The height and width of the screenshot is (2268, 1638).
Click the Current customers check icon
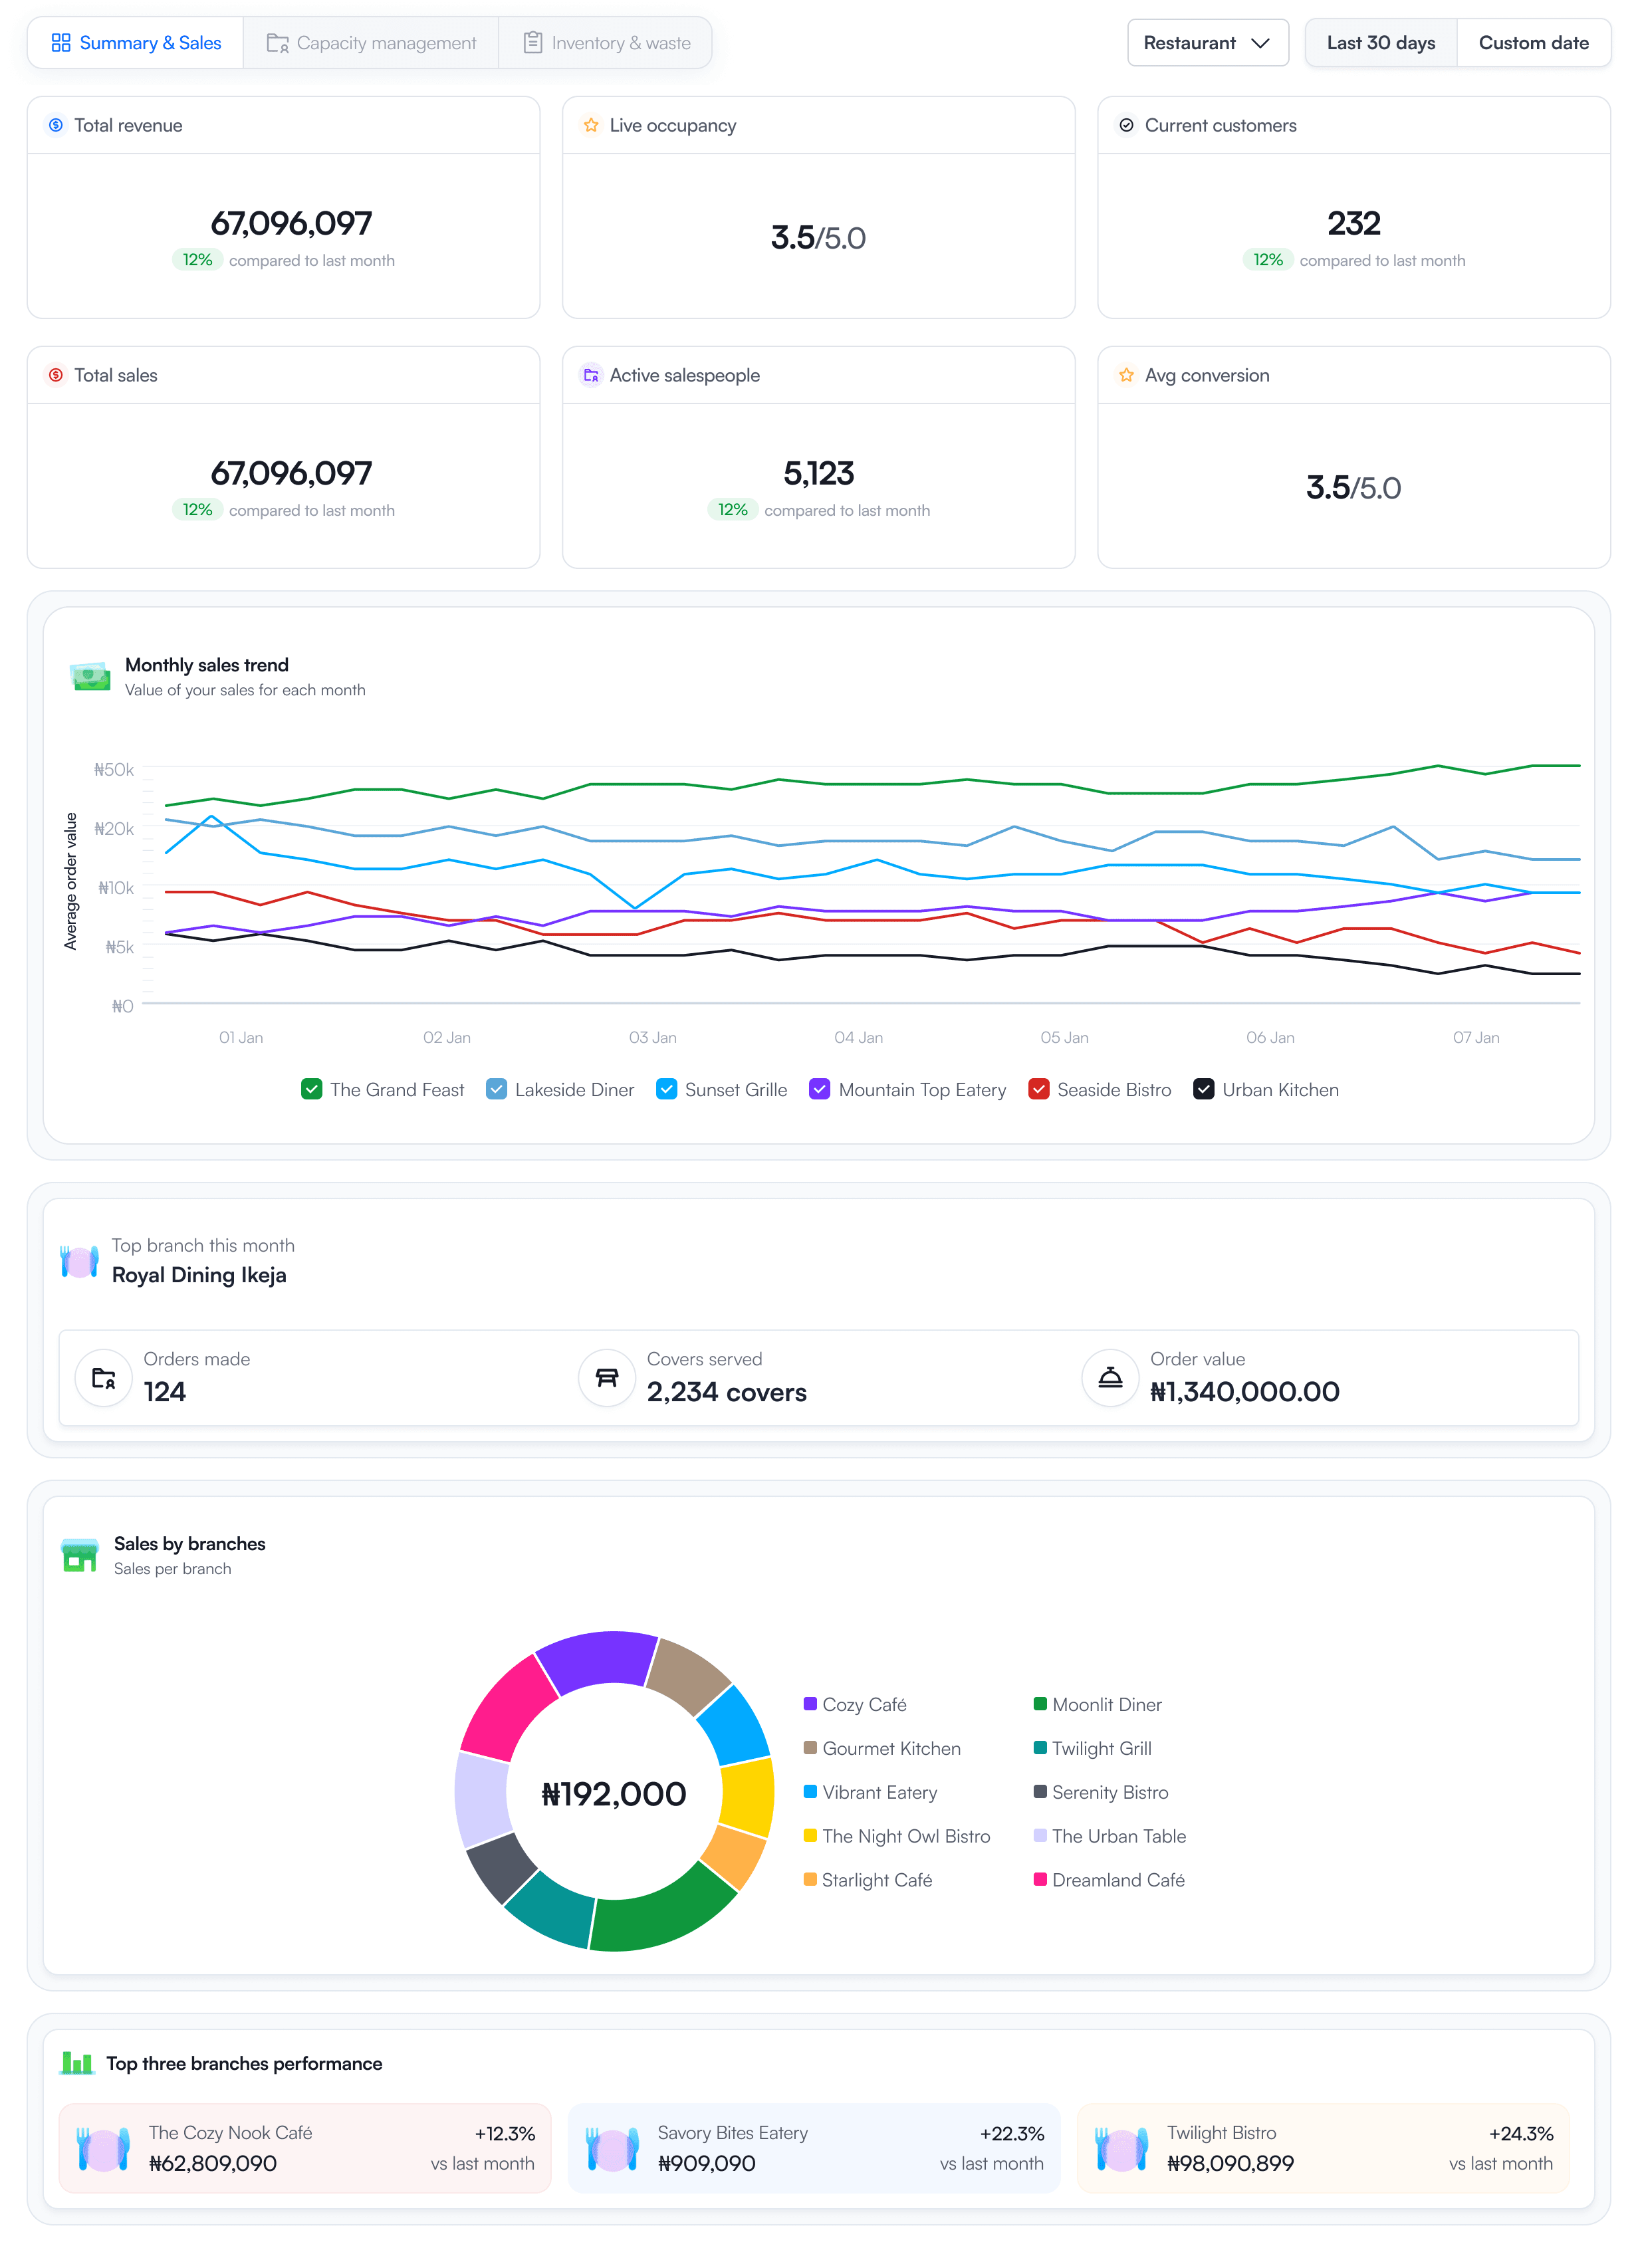click(1126, 125)
